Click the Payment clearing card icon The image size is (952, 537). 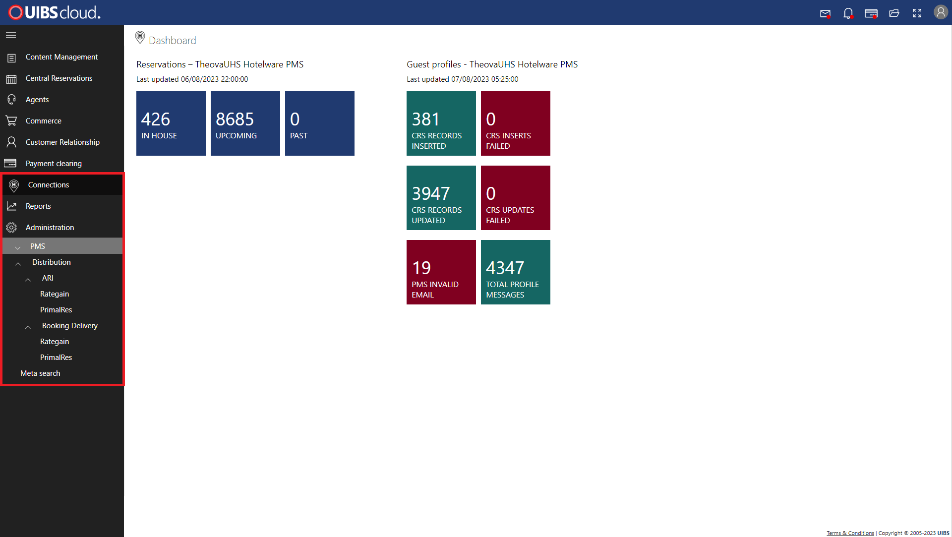tap(10, 164)
